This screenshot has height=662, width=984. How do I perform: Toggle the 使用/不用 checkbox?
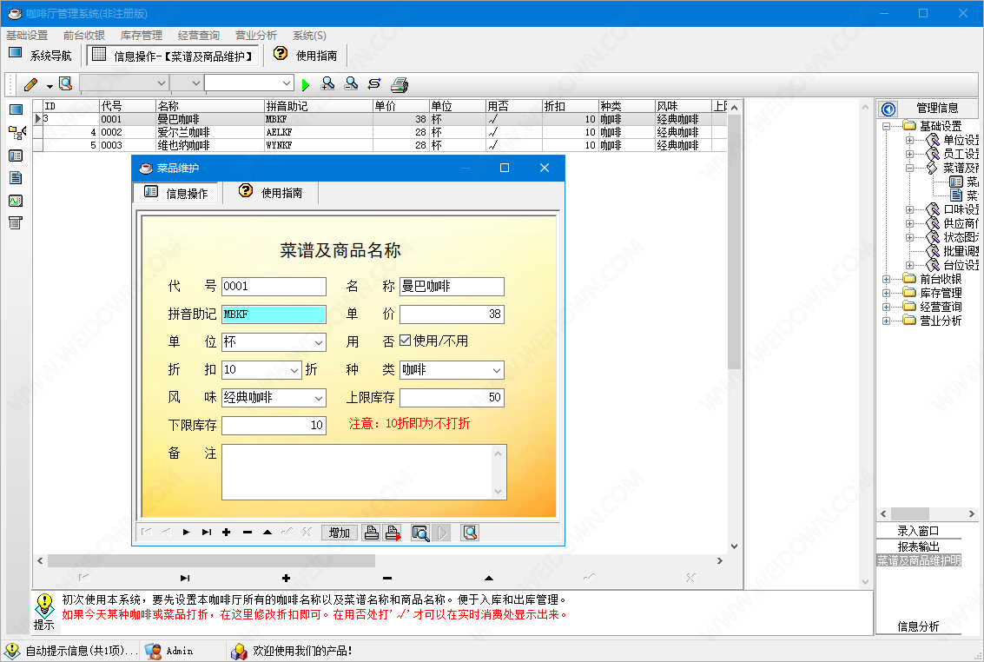tap(405, 341)
